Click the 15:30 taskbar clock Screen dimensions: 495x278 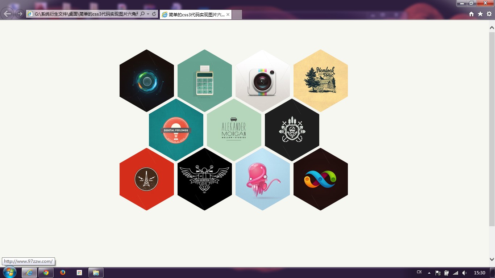pos(479,273)
